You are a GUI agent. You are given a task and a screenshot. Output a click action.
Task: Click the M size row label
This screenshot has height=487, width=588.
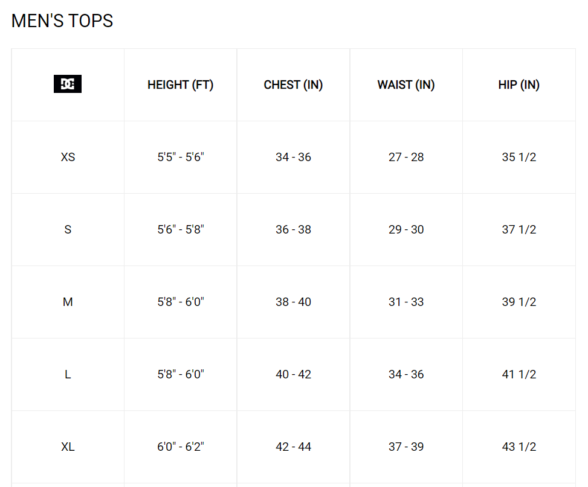68,302
